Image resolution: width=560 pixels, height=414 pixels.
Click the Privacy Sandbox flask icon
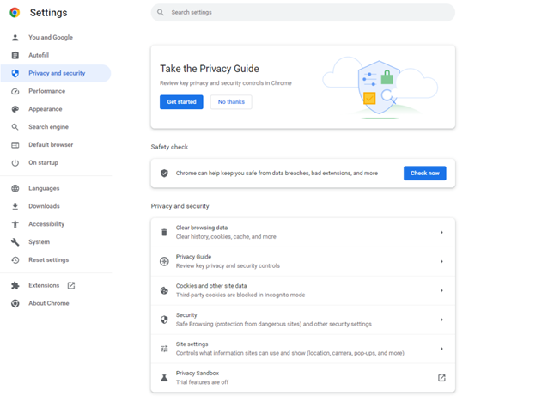(x=164, y=378)
